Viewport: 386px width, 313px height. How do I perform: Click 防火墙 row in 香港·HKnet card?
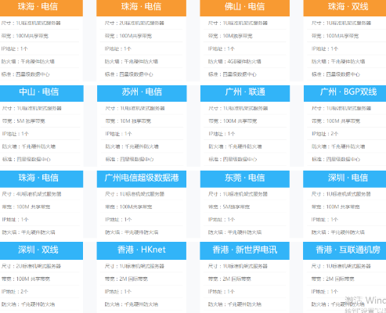click(x=132, y=304)
